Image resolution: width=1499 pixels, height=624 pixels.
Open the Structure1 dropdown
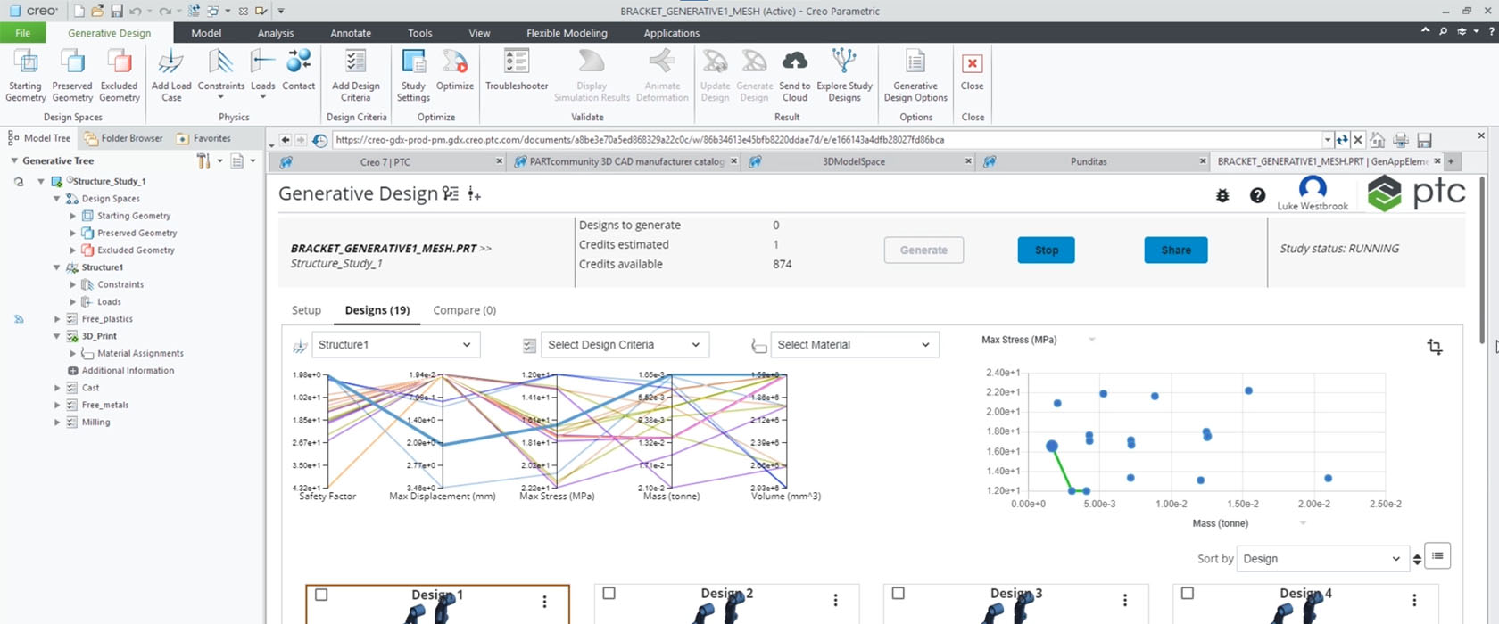pyautogui.click(x=394, y=345)
